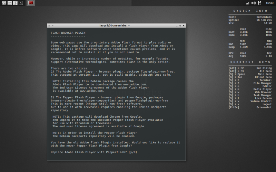Click the [S] + t Terminal row

click(250, 80)
